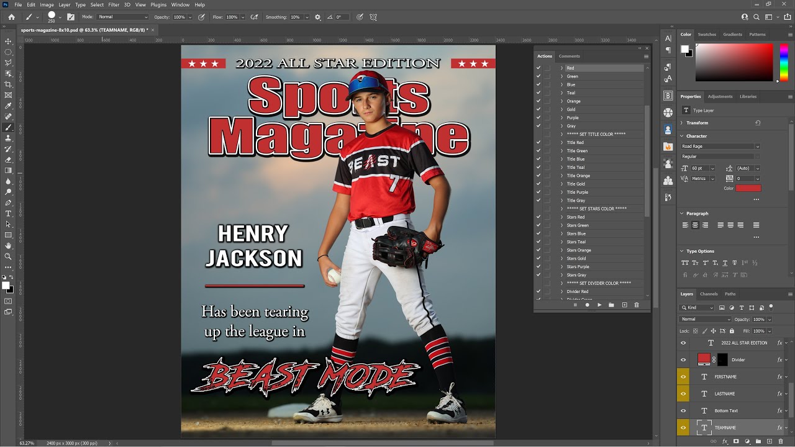795x447 pixels.
Task: Expand the Green action
Action: pyautogui.click(x=561, y=76)
